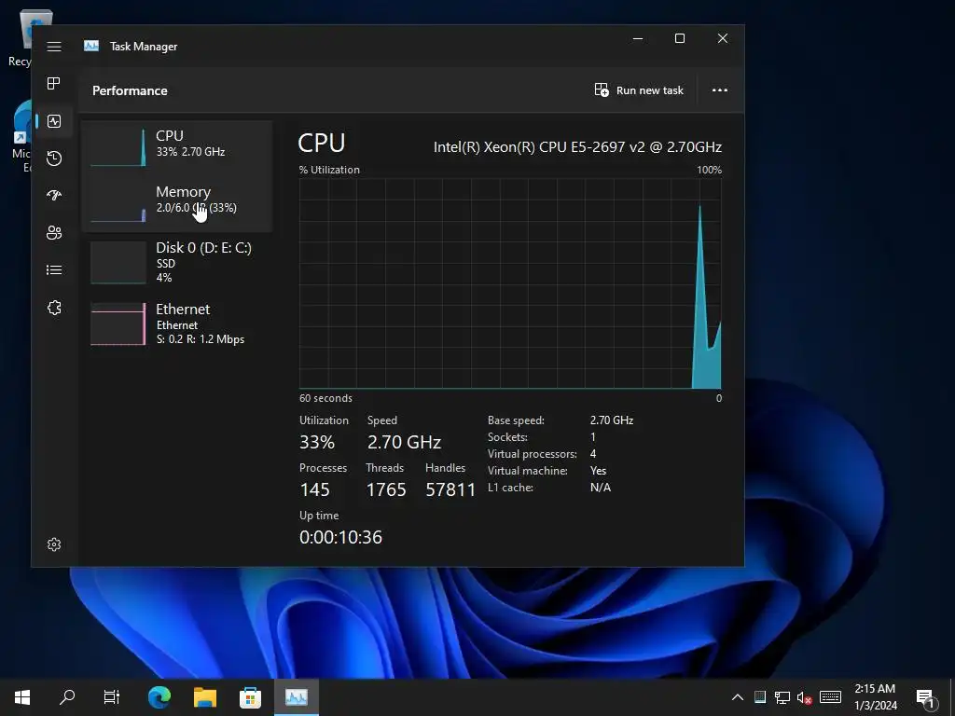Screen dimensions: 955x716
Task: Select the Performance page icon
Action: (x=54, y=121)
